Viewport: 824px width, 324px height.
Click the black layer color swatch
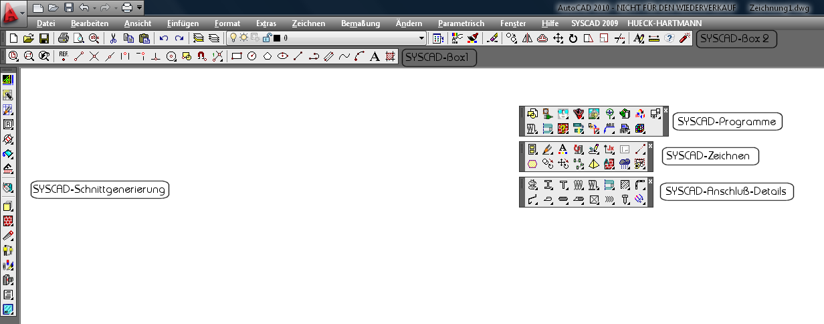276,39
